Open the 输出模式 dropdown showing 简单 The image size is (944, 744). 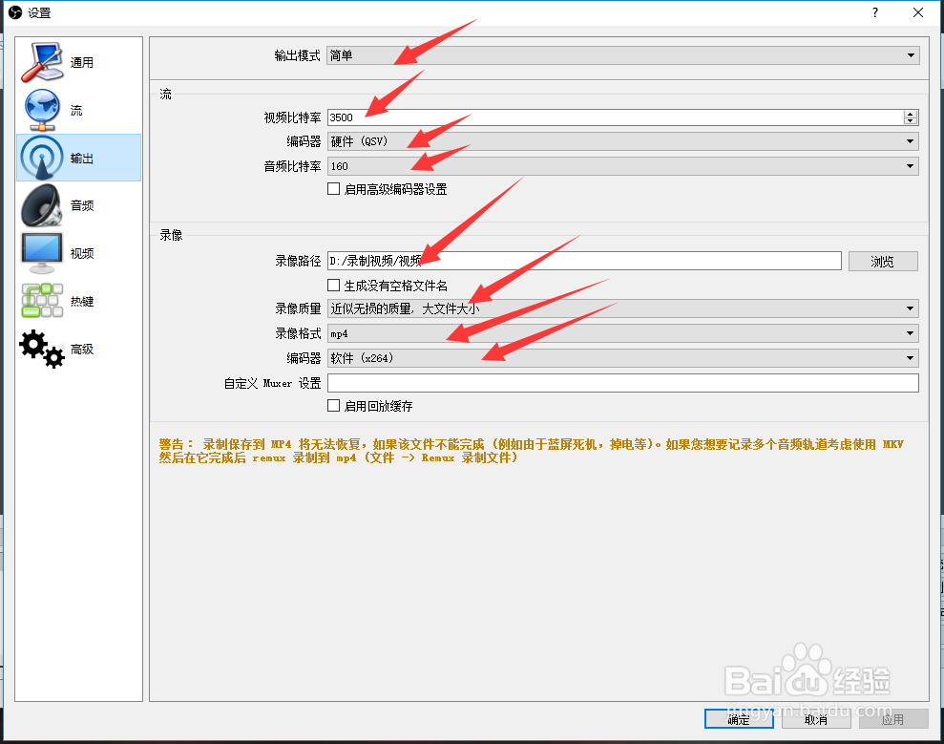[622, 55]
